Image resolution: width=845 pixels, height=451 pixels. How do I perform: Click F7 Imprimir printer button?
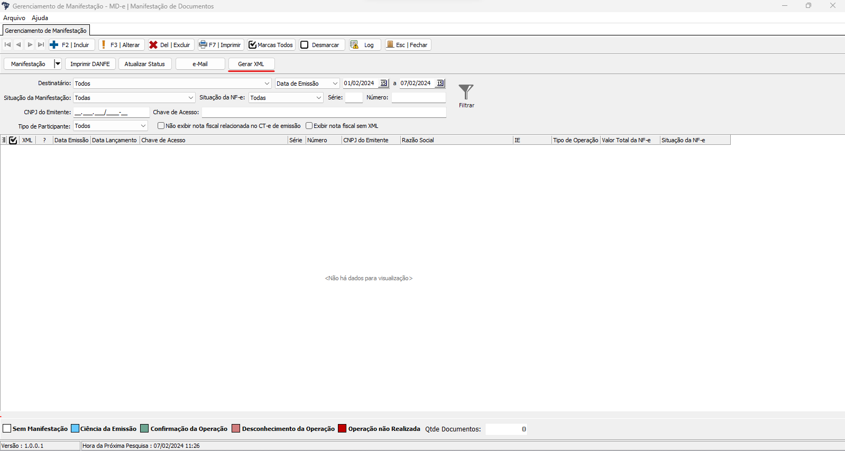pyautogui.click(x=221, y=45)
